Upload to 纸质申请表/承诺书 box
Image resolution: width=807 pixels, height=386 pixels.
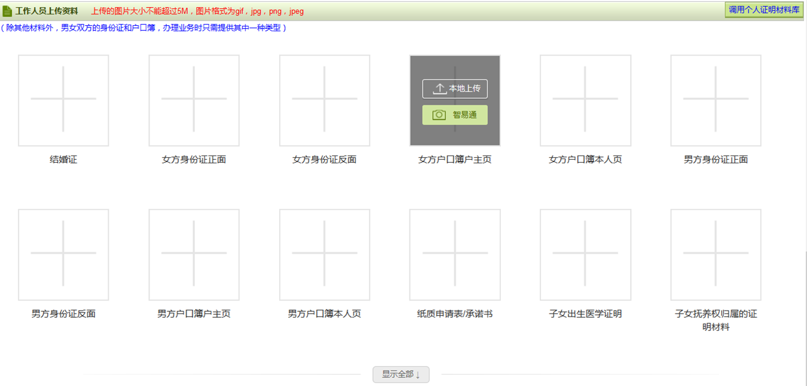(x=455, y=254)
